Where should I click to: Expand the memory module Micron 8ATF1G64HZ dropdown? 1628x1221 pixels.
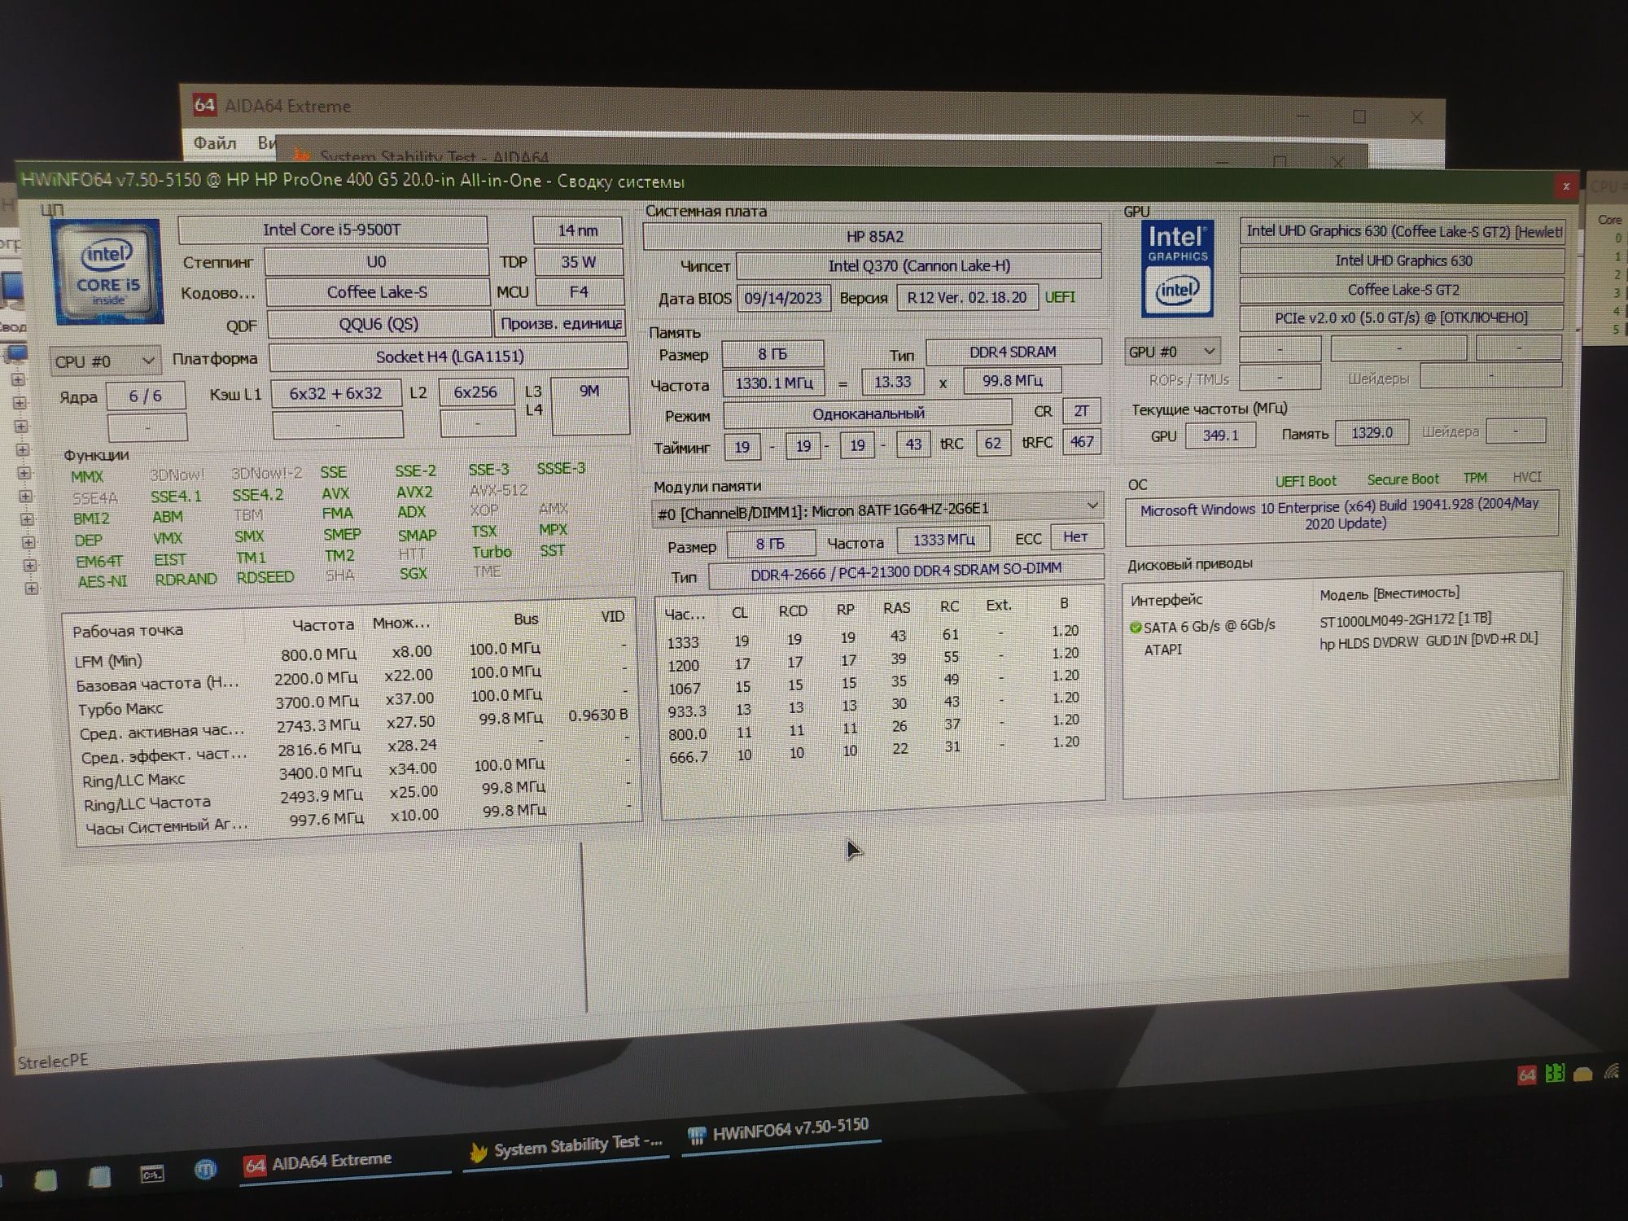point(877,510)
